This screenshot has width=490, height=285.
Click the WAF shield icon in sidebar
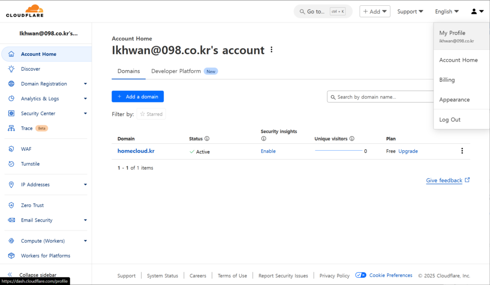(x=11, y=149)
